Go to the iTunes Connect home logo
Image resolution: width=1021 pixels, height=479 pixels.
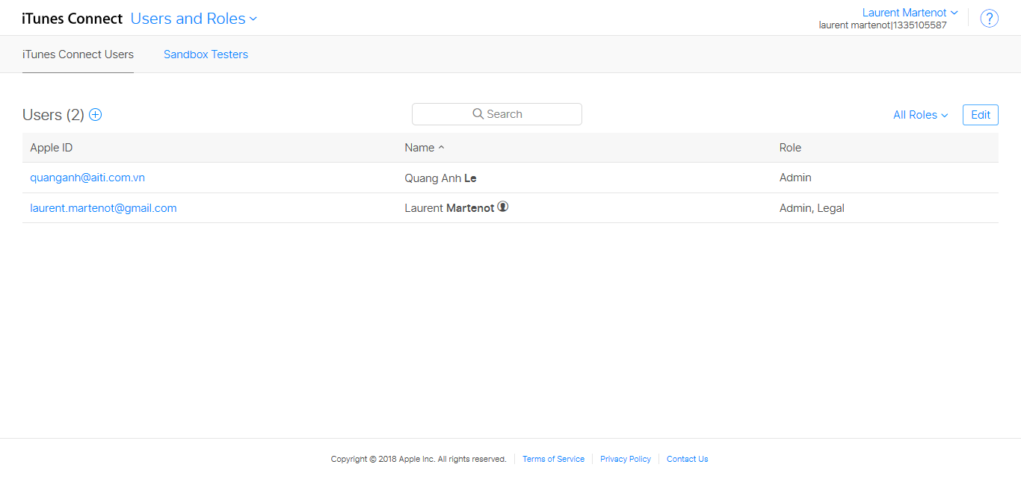tap(73, 19)
